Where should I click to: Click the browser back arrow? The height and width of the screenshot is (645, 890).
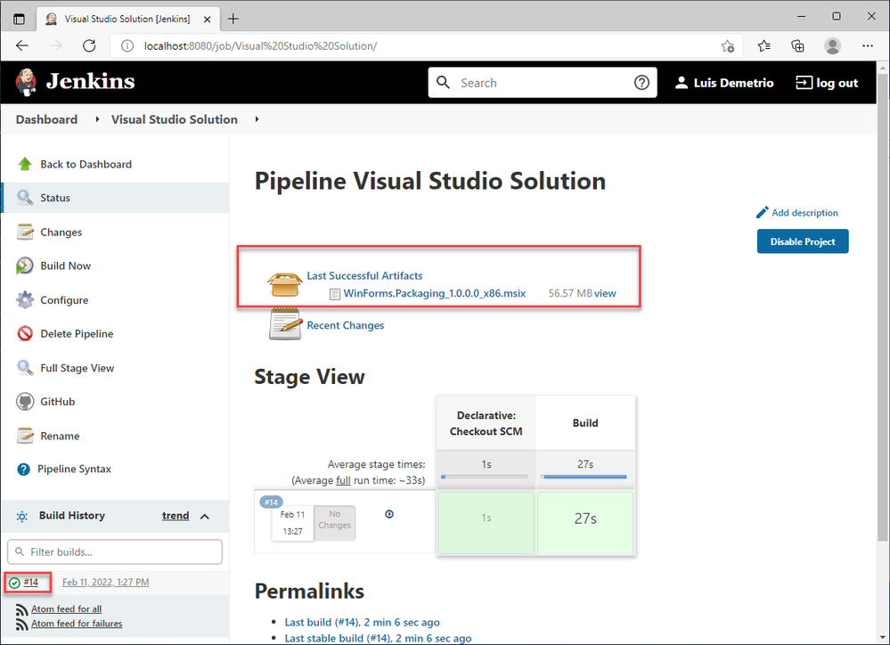22,46
